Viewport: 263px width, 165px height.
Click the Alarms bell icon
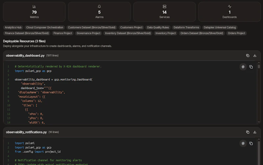point(99,7)
